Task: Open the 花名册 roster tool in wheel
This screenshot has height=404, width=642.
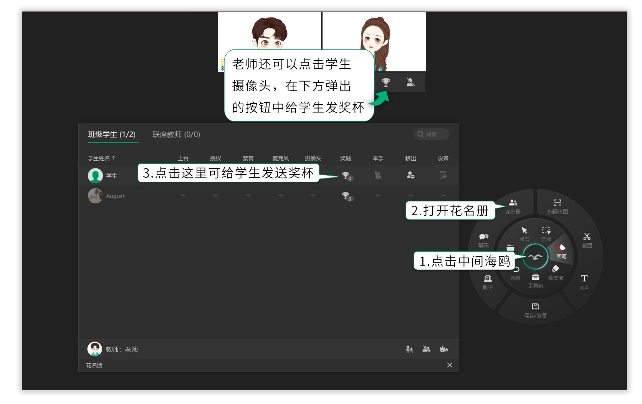Action: point(513,206)
